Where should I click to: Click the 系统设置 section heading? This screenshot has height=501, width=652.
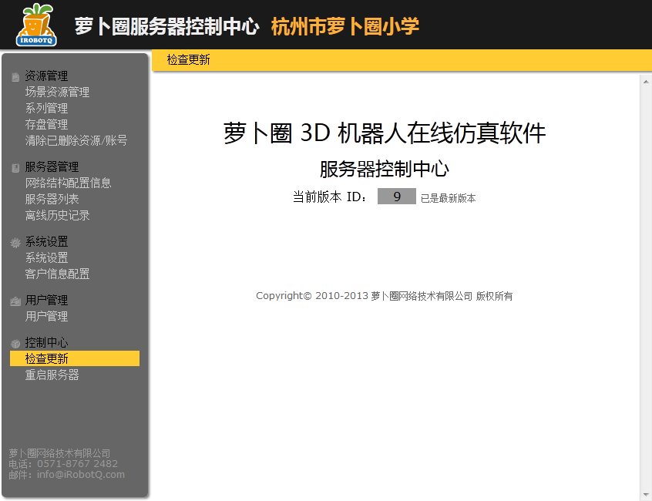[46, 241]
